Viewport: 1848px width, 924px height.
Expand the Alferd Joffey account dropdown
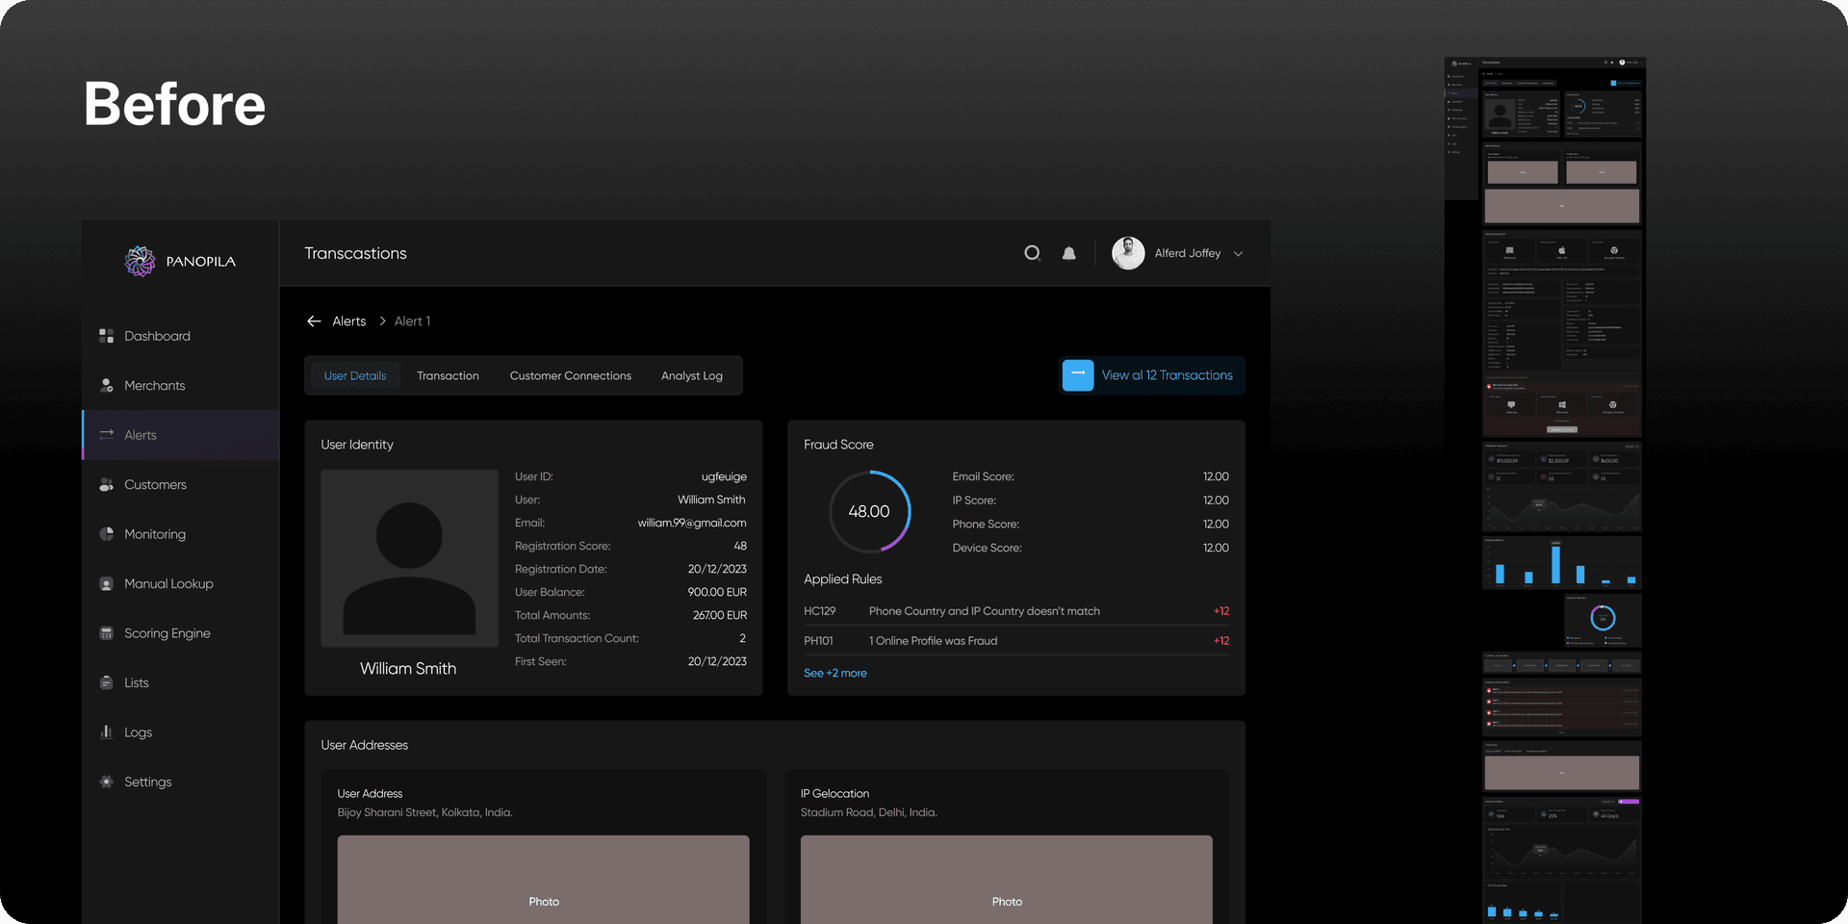coord(1238,253)
